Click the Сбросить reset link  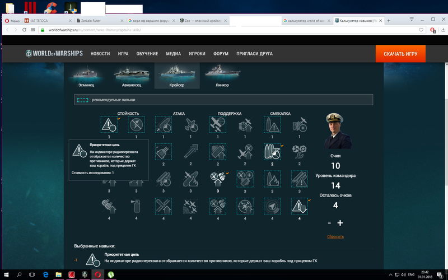(x=335, y=237)
